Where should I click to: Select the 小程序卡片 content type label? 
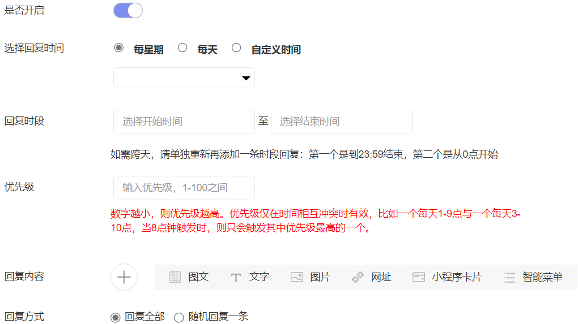click(457, 277)
